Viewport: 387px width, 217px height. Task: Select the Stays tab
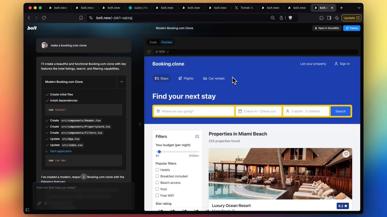pyautogui.click(x=162, y=78)
